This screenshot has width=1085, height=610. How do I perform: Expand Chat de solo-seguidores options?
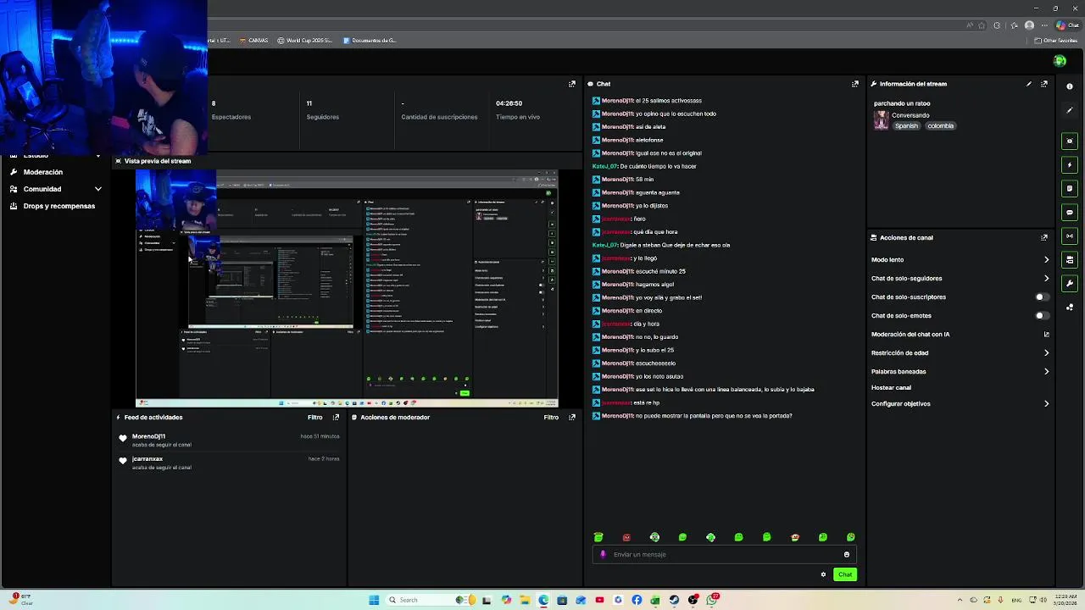tap(1046, 278)
